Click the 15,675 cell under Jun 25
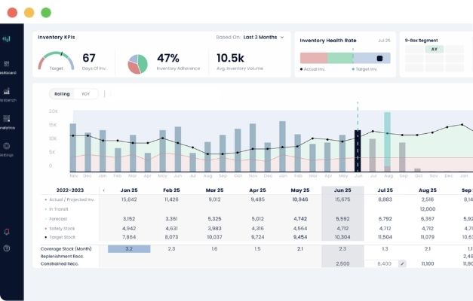Screen dimensions: 473x301 point(342,199)
